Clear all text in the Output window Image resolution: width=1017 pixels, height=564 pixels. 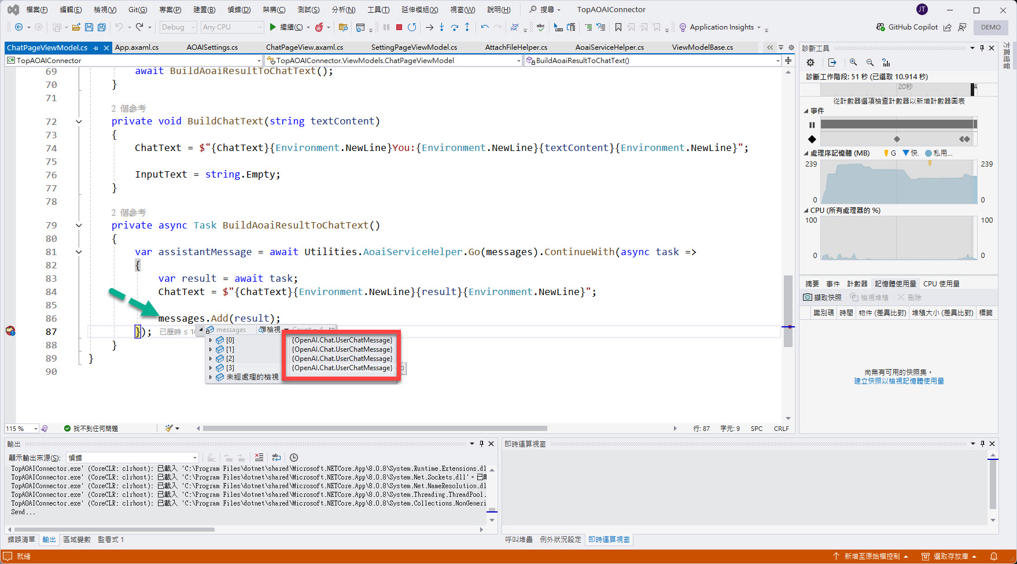click(x=259, y=458)
